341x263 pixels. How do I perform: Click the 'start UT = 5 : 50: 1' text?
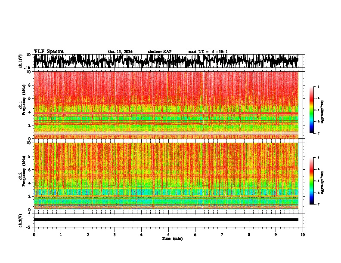[x=208, y=52]
